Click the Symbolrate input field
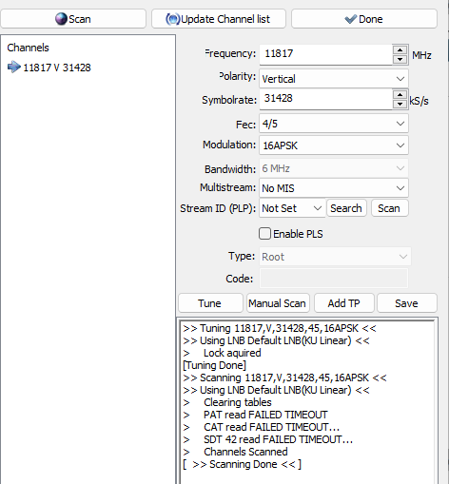Viewport: 449px width, 484px height. click(x=325, y=99)
